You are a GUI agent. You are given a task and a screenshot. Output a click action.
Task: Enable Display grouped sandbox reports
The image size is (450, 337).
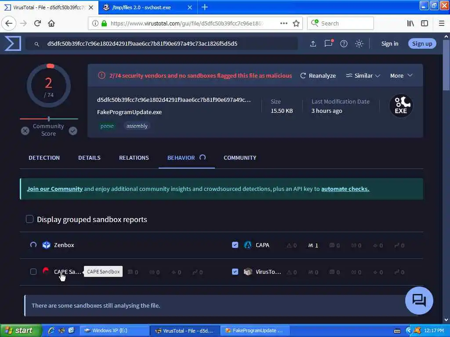click(x=29, y=219)
